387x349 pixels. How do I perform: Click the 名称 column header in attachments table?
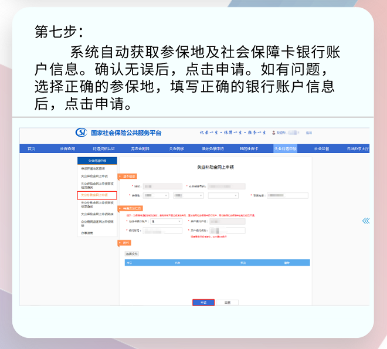[x=178, y=263]
